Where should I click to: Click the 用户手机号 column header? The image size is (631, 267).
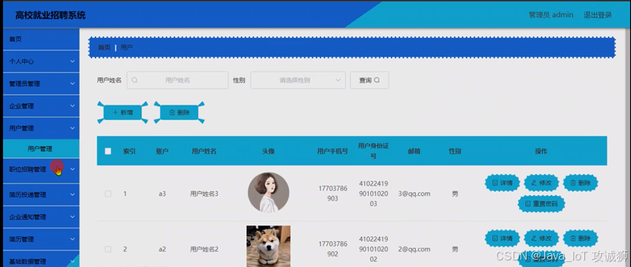point(333,152)
